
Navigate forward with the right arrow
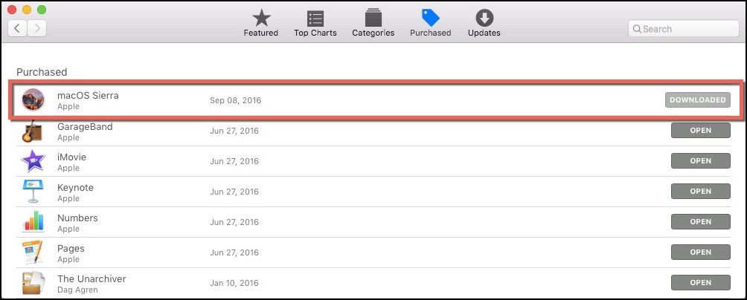click(x=36, y=28)
